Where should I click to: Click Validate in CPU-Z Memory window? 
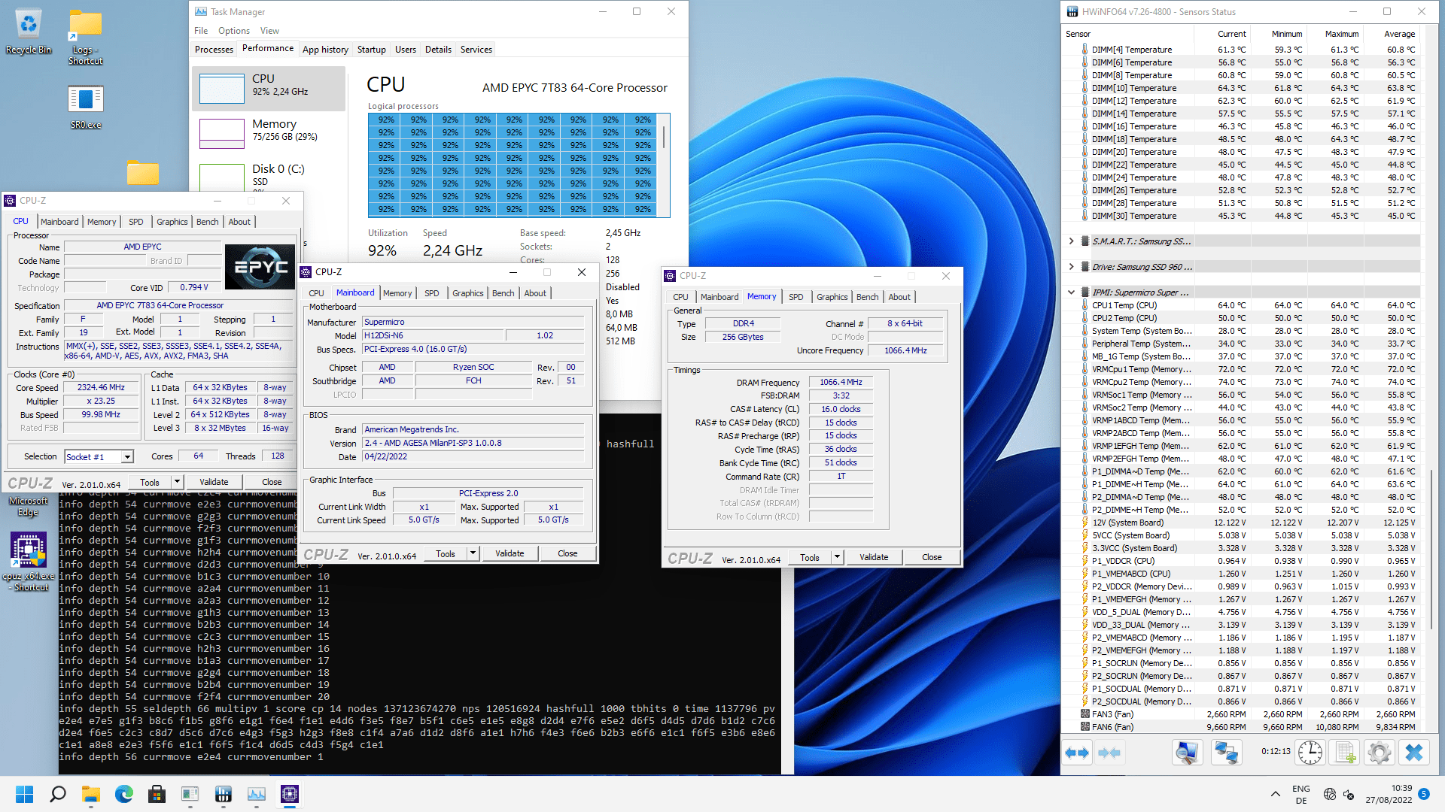coord(874,557)
